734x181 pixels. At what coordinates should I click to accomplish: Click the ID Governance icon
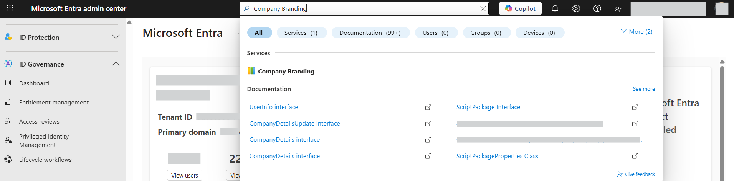pos(8,64)
